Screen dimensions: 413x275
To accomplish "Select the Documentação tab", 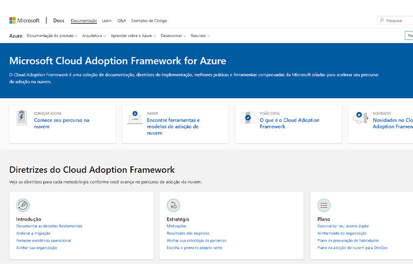I will pyautogui.click(x=84, y=21).
